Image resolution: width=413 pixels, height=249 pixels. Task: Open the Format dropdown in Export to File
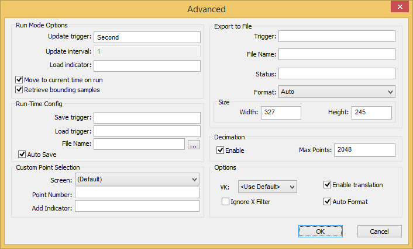[337, 92]
